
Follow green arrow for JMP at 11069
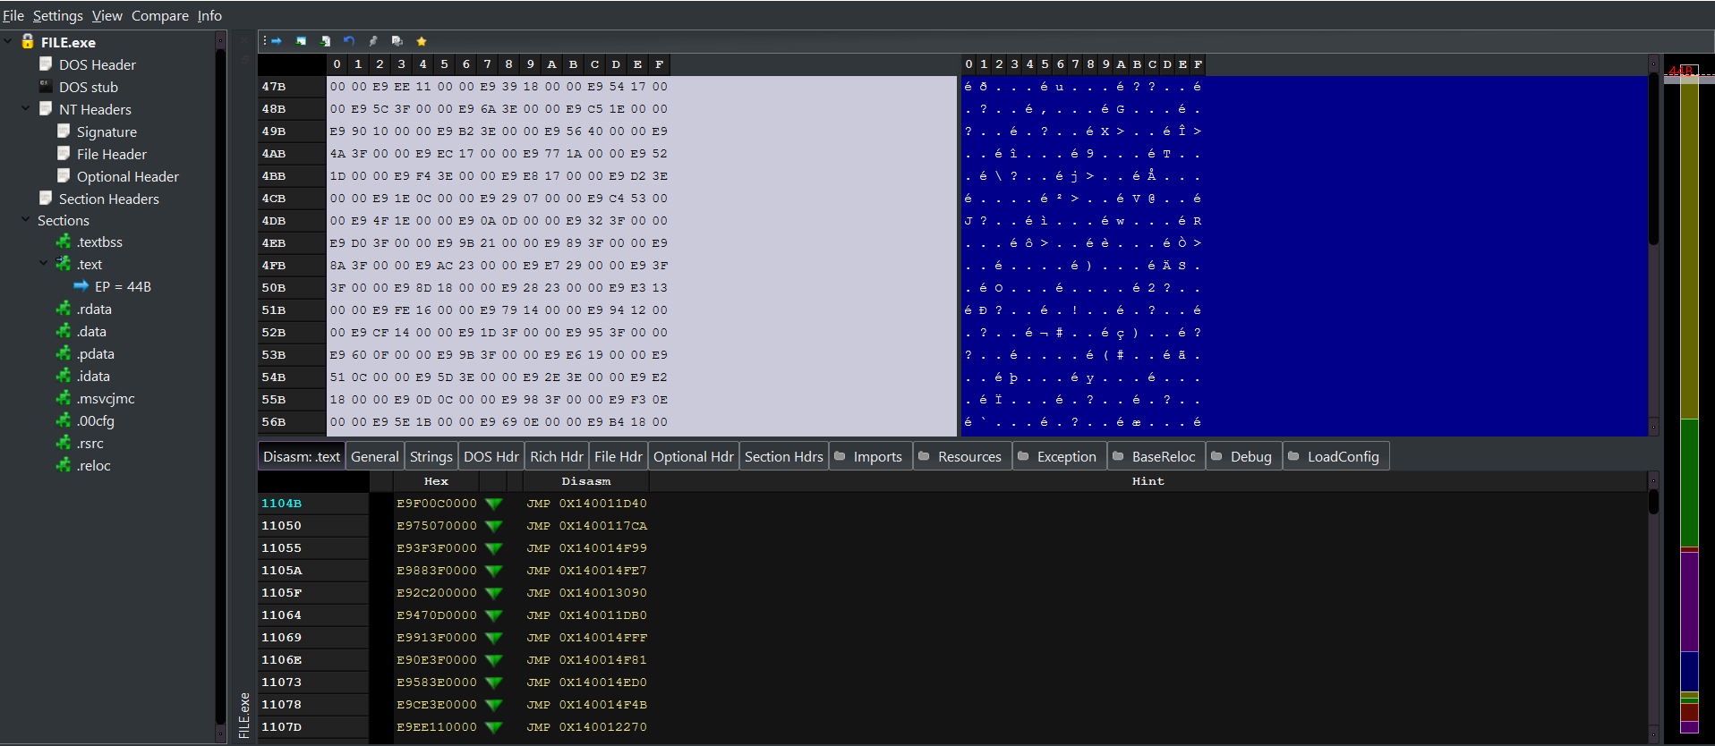pos(493,638)
